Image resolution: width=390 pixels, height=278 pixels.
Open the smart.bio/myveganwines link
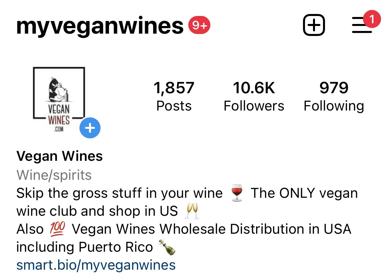pyautogui.click(x=96, y=265)
